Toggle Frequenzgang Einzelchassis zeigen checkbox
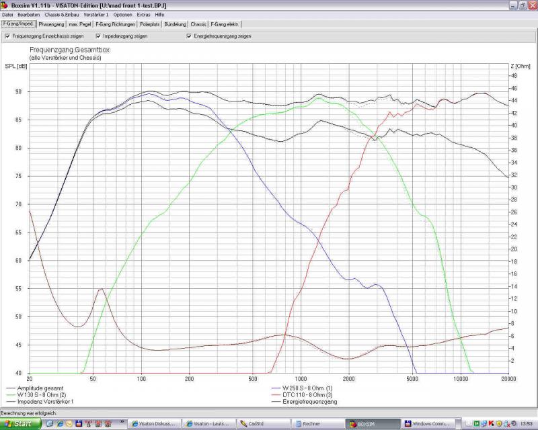 click(x=7, y=36)
